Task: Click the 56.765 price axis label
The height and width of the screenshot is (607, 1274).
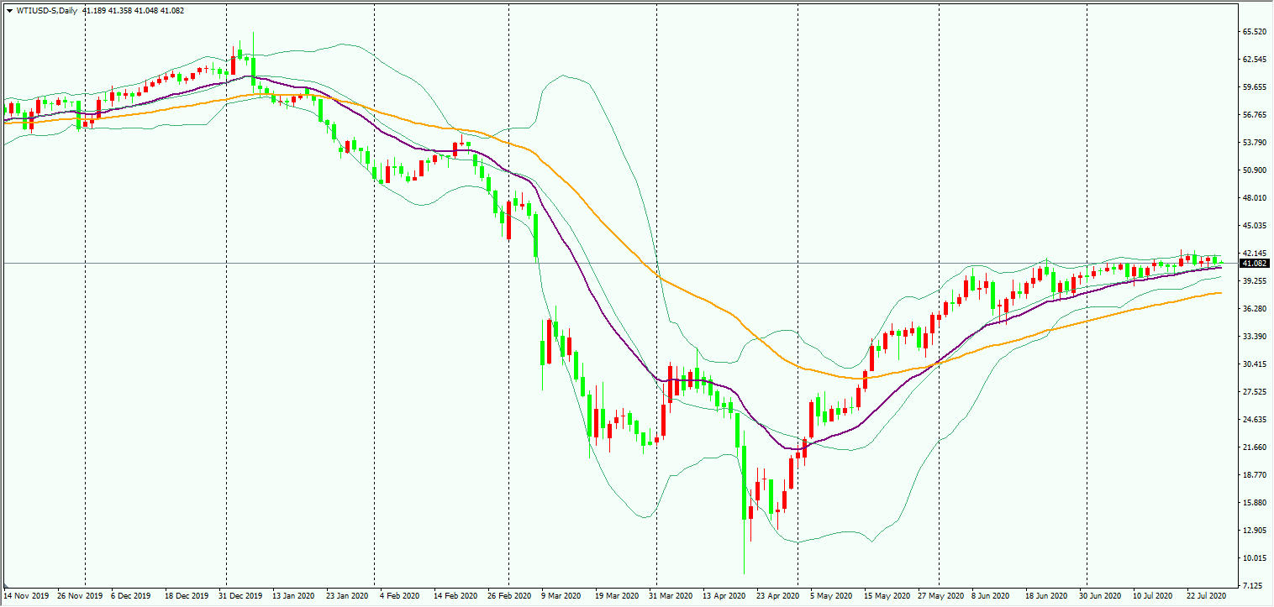Action: (x=1254, y=115)
